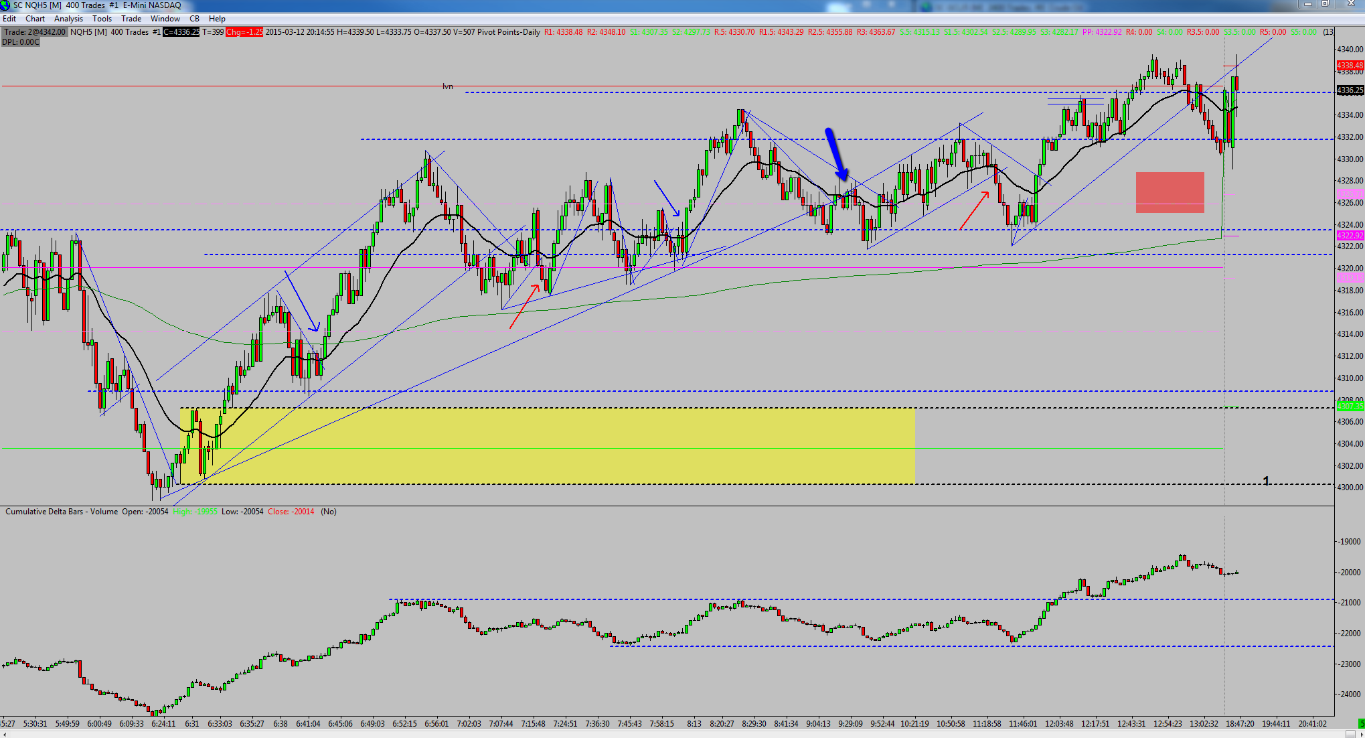The image size is (1365, 738).
Task: Click the -22000 delta scale label
Action: (x=1349, y=633)
